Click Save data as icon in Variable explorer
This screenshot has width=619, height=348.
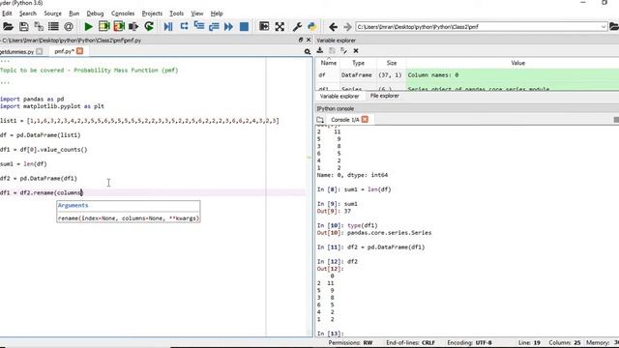click(x=344, y=50)
